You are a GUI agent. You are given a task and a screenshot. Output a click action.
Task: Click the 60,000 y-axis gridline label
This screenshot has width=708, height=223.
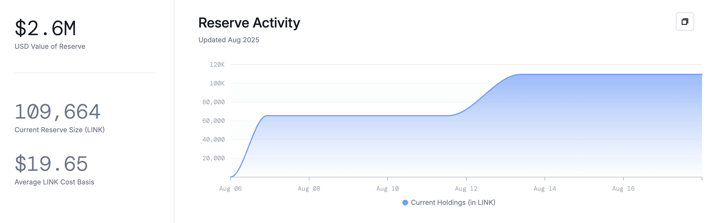click(213, 120)
